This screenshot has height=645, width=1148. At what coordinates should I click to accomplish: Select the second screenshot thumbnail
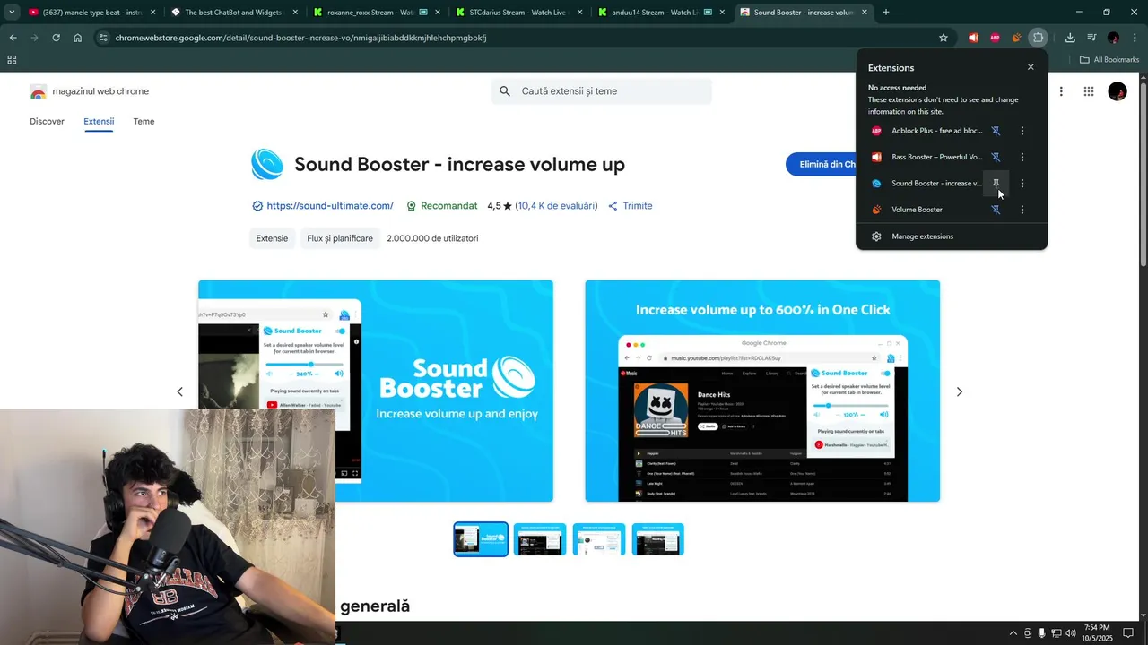point(540,539)
